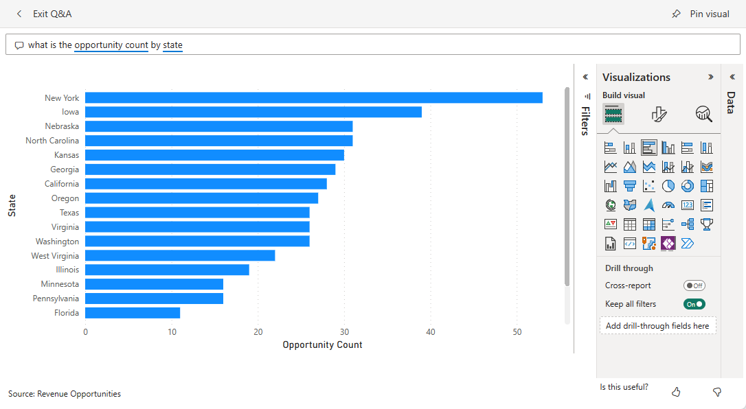746x409 pixels.
Task: Select the pie chart visual
Action: coord(668,185)
